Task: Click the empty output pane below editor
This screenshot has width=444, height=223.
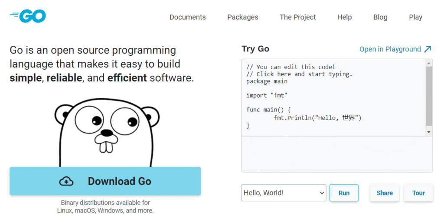Action: (337, 154)
